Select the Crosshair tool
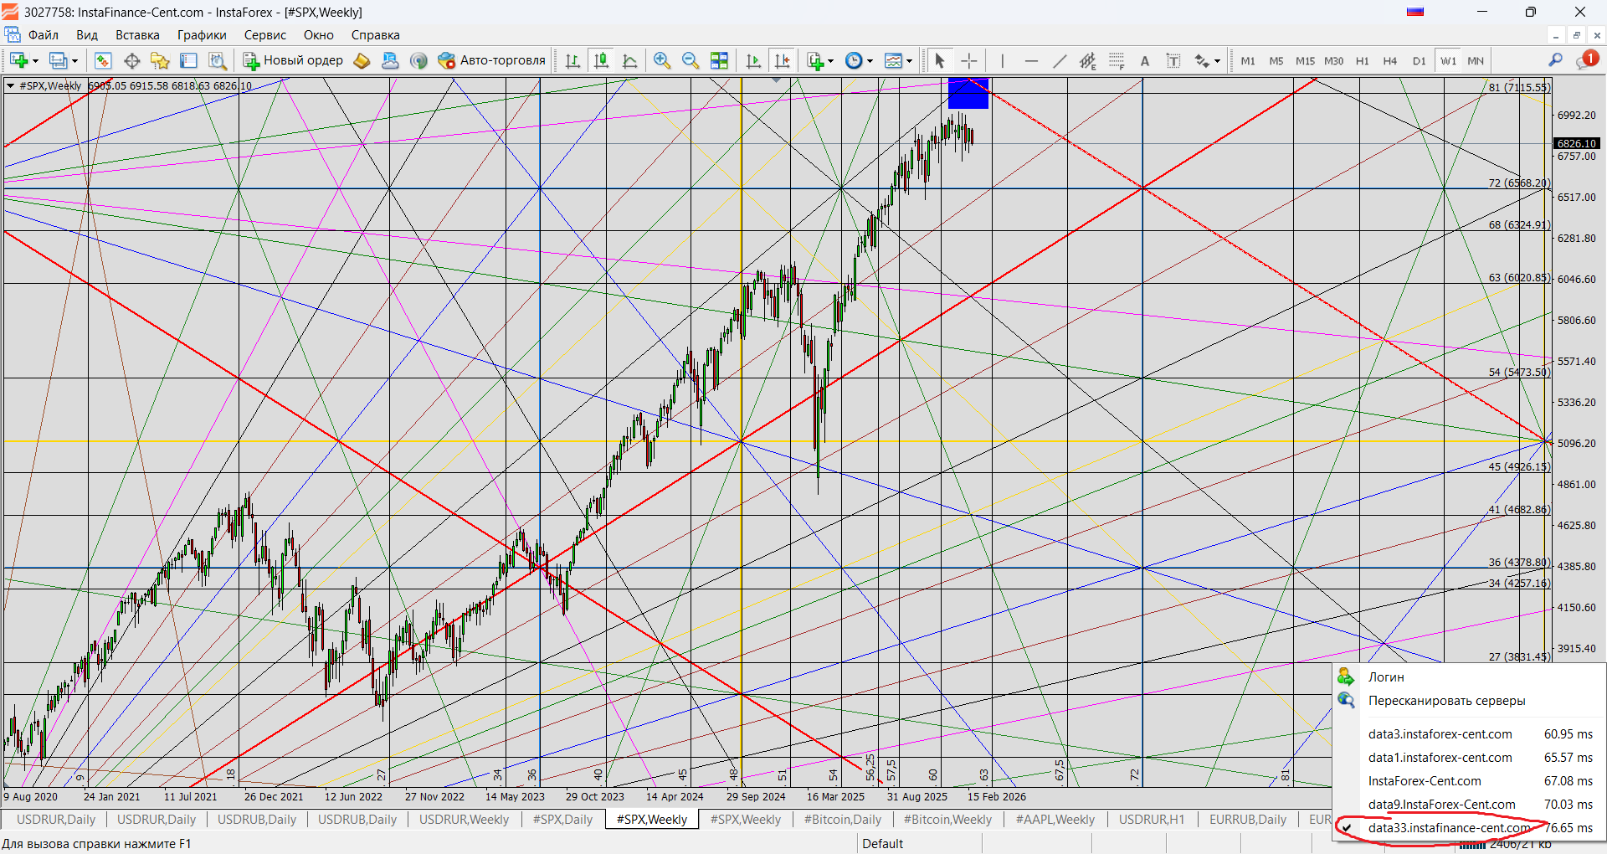The width and height of the screenshot is (1607, 854). (x=968, y=60)
